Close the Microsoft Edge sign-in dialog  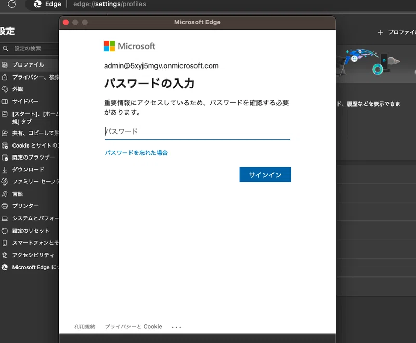pyautogui.click(x=66, y=22)
